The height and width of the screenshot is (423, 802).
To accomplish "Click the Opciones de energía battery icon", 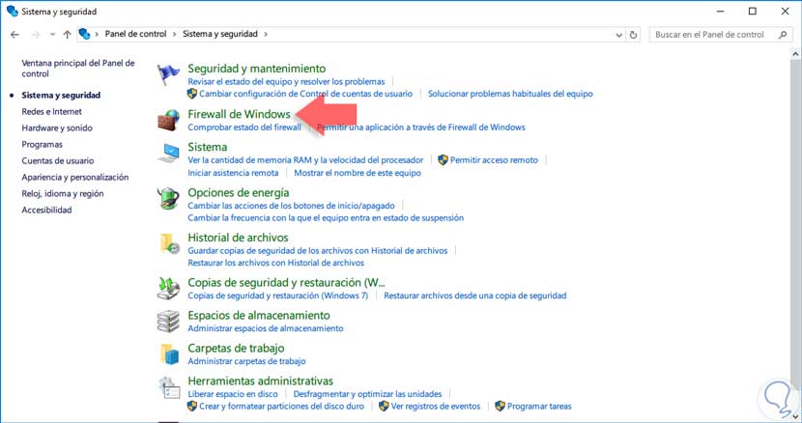I will (168, 198).
